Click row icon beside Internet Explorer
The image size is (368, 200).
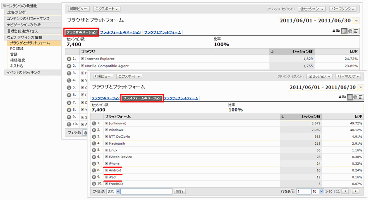[69, 59]
